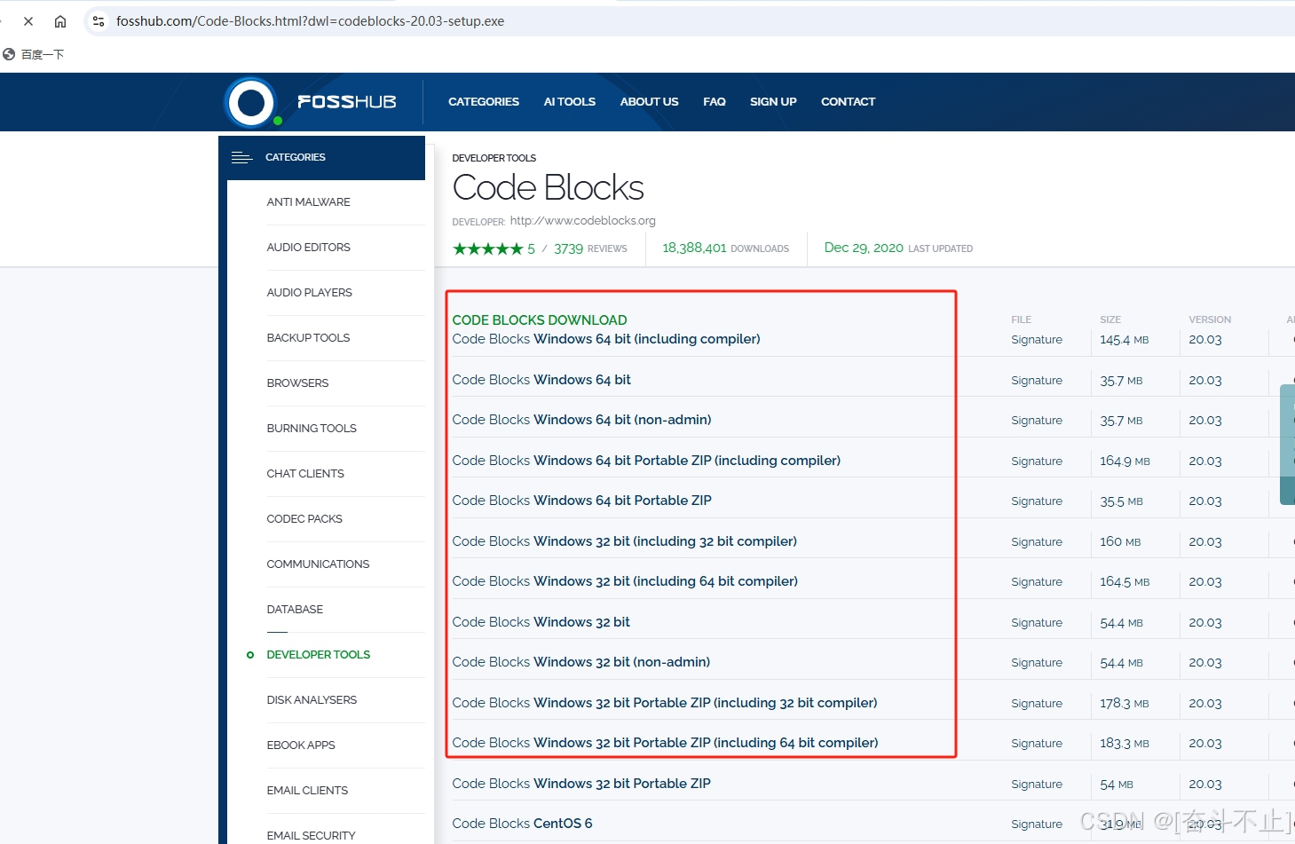Stop page loading with X button
Screen dimensions: 1295x844
(x=28, y=21)
